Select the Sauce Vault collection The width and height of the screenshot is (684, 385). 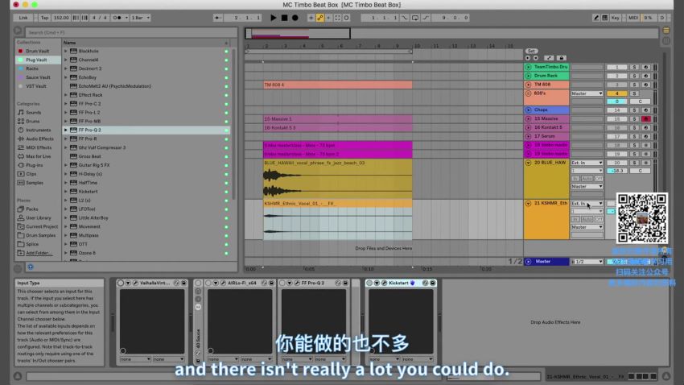pyautogui.click(x=38, y=77)
